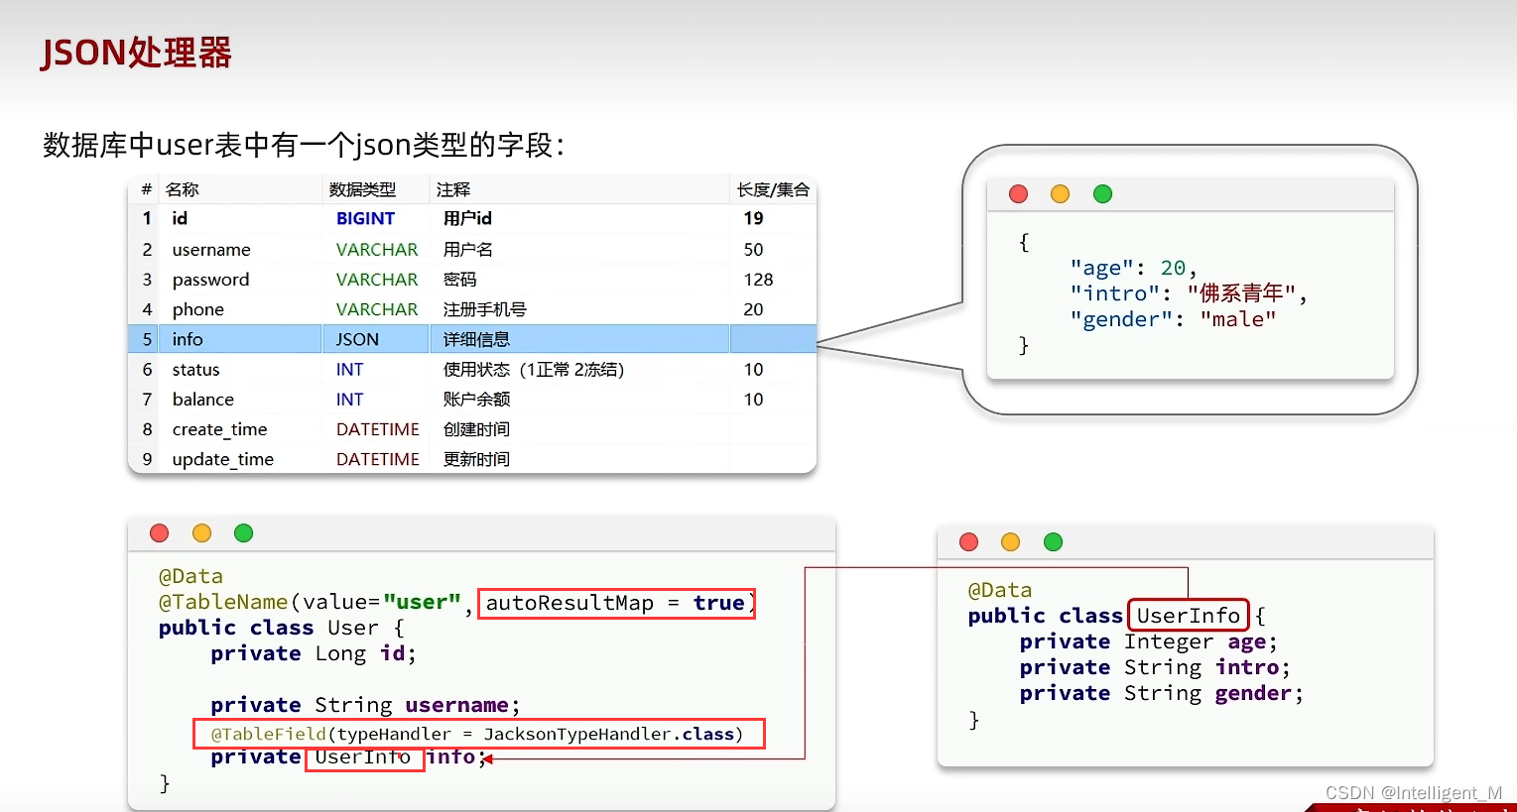
Task: Select the update_time field name cell
Action: pyautogui.click(x=222, y=459)
